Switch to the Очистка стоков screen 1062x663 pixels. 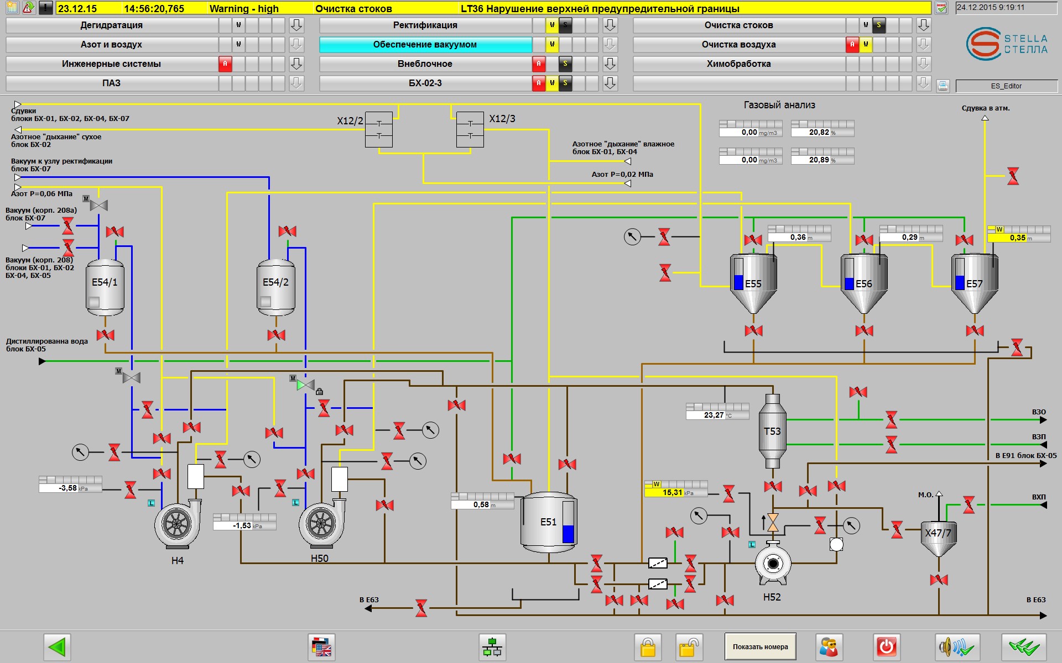739,25
